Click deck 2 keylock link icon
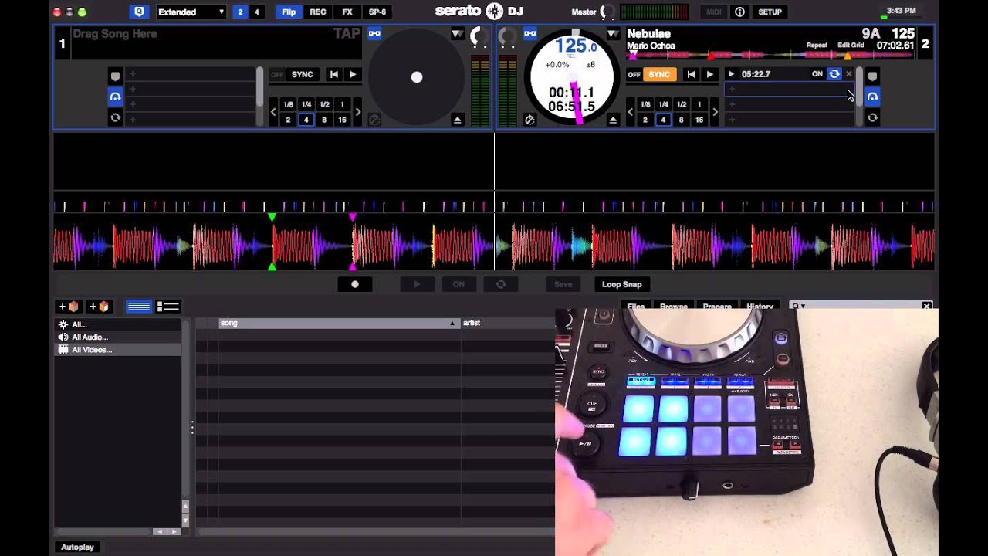 [x=530, y=33]
